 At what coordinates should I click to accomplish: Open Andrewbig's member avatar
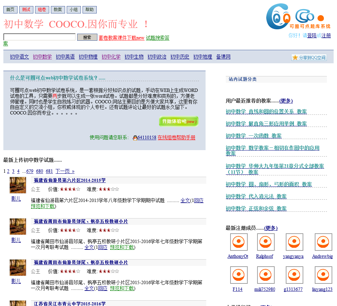[x=323, y=242]
